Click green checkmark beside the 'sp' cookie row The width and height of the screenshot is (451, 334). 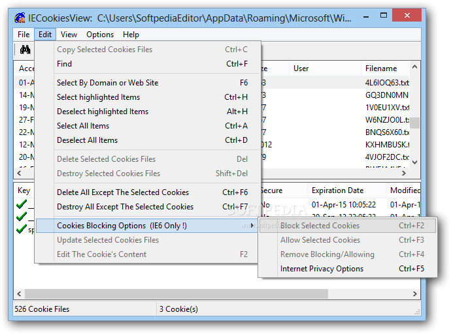[22, 229]
